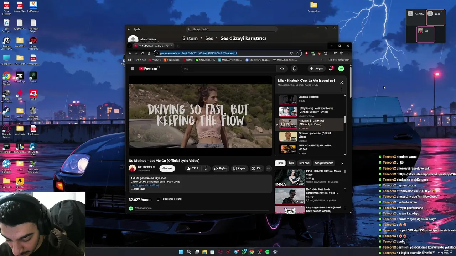Click the site info icon in address bar
The height and width of the screenshot is (256, 456).
[157, 53]
